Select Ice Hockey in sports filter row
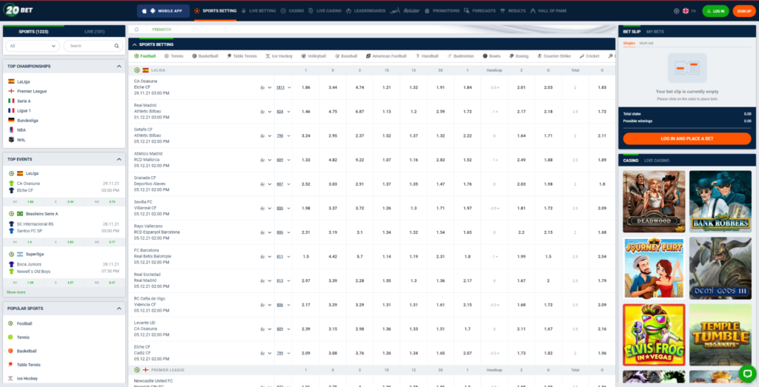This screenshot has height=387, width=759. coord(279,56)
